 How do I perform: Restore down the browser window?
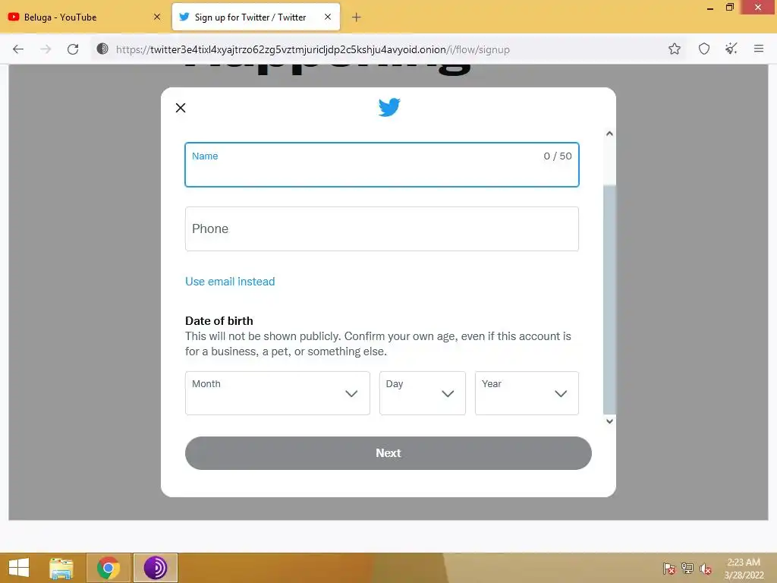coord(730,8)
